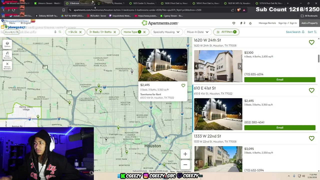Favorite the 610 E 41st St listing heart
This screenshot has width=320, height=180.
(x=311, y=90)
